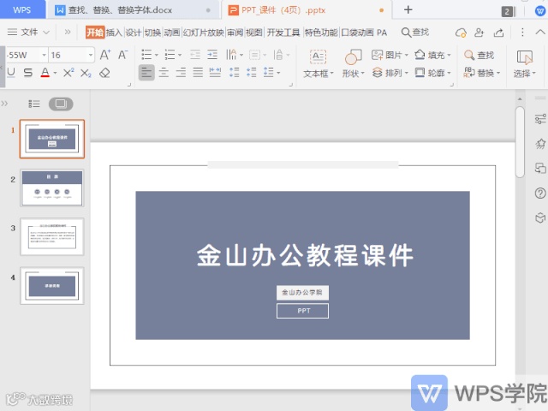Switch to thumbnail view in slide panel
The image size is (548, 411).
tap(61, 104)
